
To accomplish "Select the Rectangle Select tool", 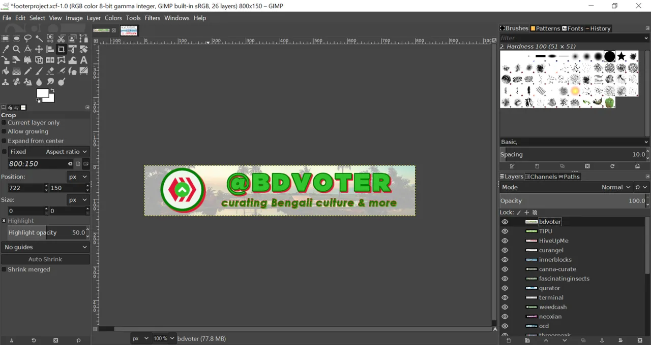I will (5, 38).
